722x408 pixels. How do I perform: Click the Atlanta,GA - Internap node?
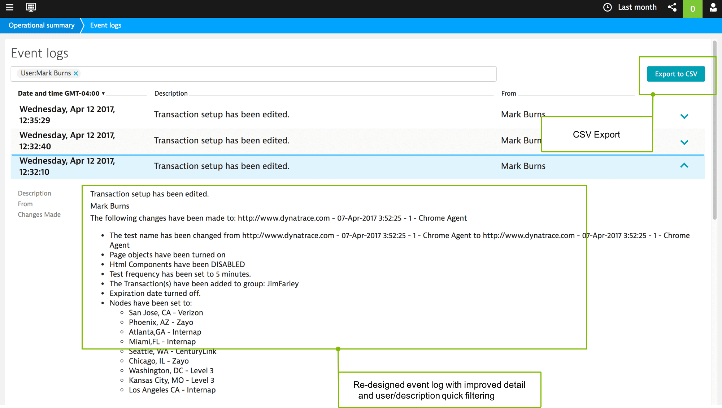point(165,332)
